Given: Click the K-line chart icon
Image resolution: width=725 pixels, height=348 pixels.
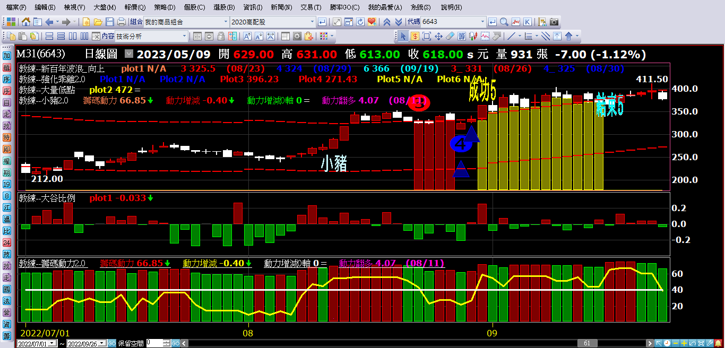Looking at the screenshot, I should coord(527,22).
